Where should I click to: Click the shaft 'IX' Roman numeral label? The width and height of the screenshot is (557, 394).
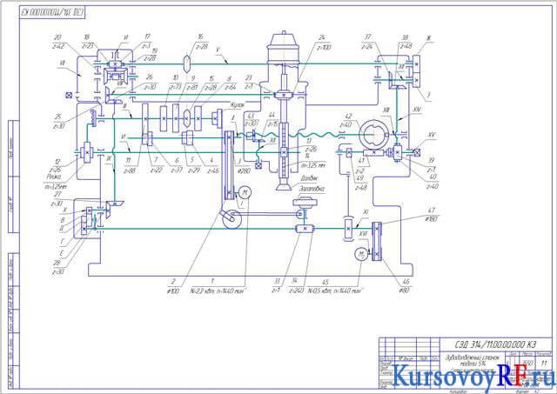[x=109, y=159]
